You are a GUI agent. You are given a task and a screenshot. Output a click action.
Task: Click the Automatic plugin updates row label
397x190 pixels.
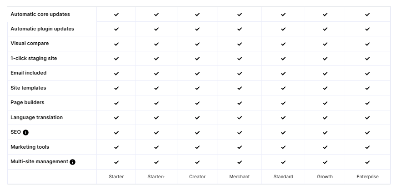coord(42,29)
